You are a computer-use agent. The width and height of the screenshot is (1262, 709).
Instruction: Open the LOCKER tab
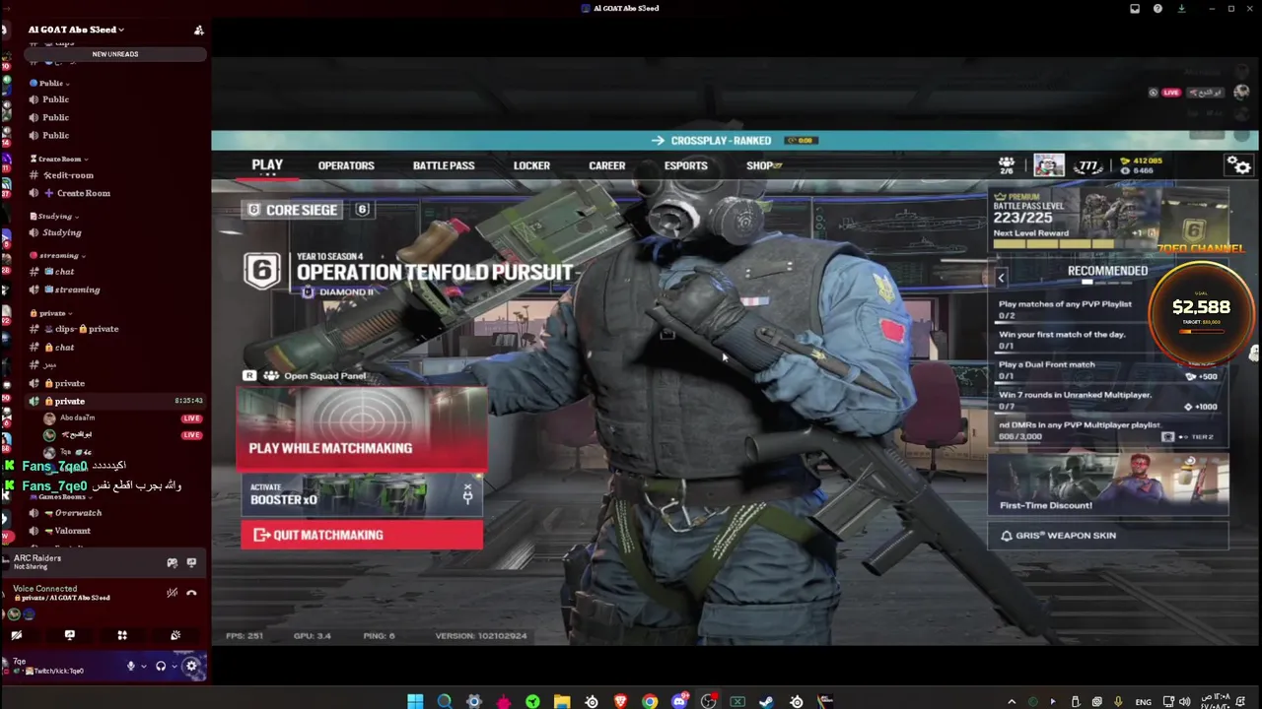[531, 165]
